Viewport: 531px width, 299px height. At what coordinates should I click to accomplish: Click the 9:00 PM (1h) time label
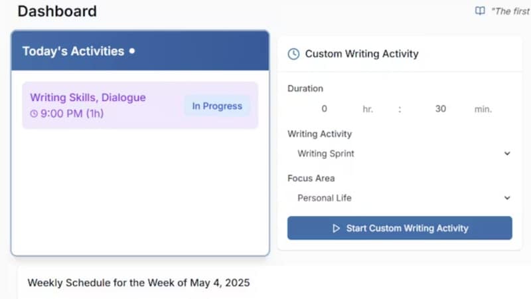tap(72, 114)
